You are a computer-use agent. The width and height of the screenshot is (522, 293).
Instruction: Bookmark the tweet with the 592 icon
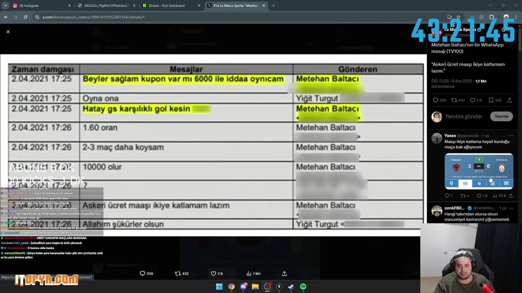(x=495, y=100)
